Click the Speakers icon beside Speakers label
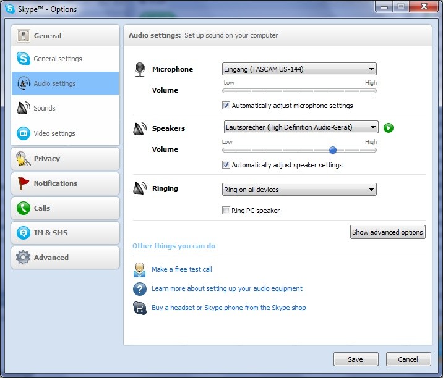The image size is (443, 378). pyautogui.click(x=140, y=128)
